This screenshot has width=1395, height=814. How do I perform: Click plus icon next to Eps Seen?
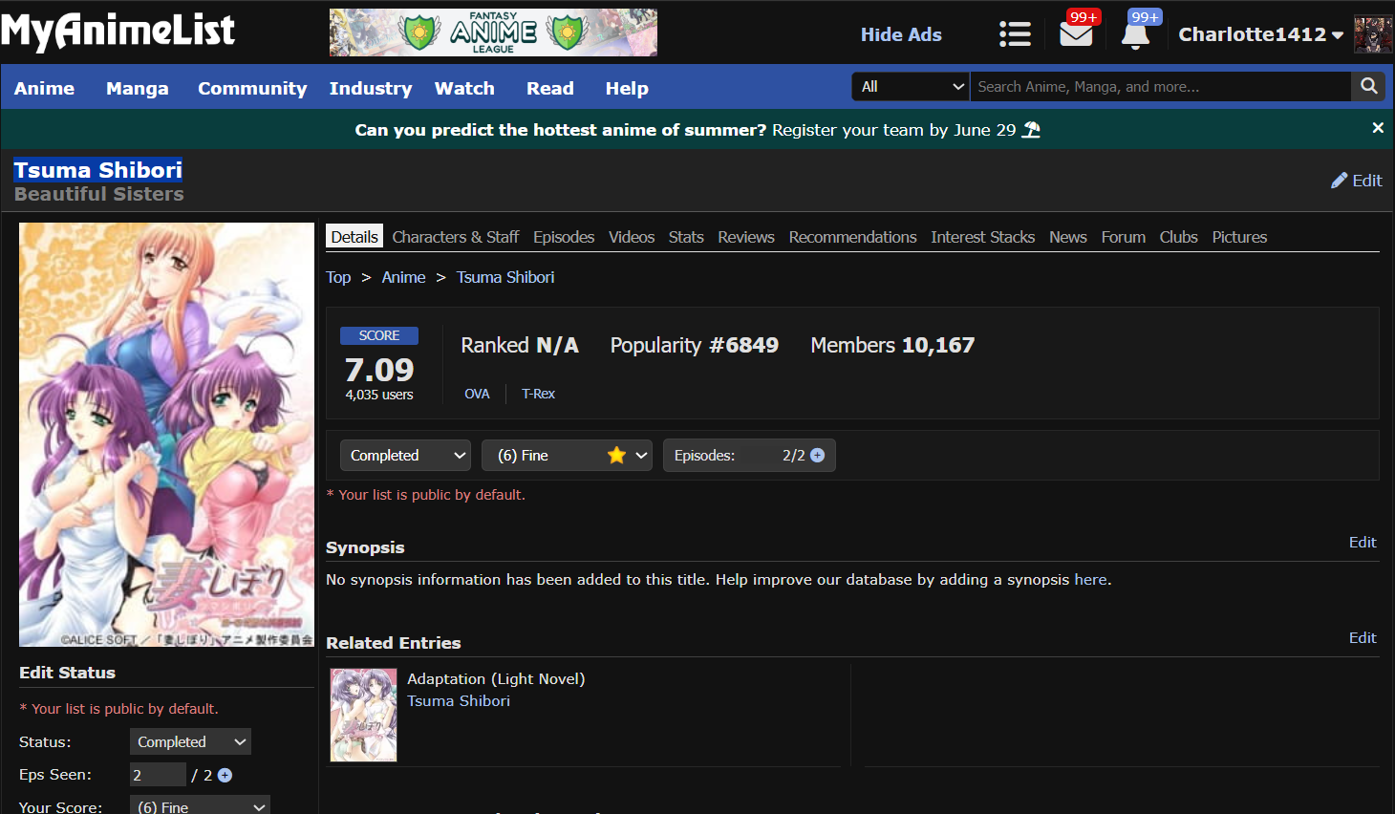[225, 775]
